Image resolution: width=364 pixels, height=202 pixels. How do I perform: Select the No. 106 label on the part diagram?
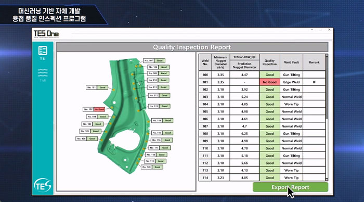[x=87, y=139]
